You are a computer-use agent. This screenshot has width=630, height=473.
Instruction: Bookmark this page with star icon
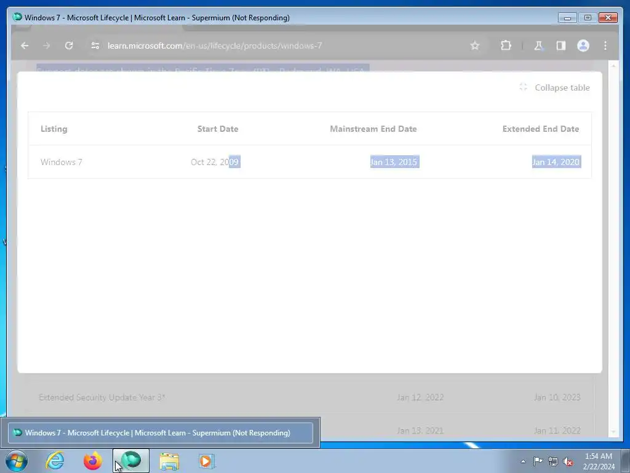point(475,46)
